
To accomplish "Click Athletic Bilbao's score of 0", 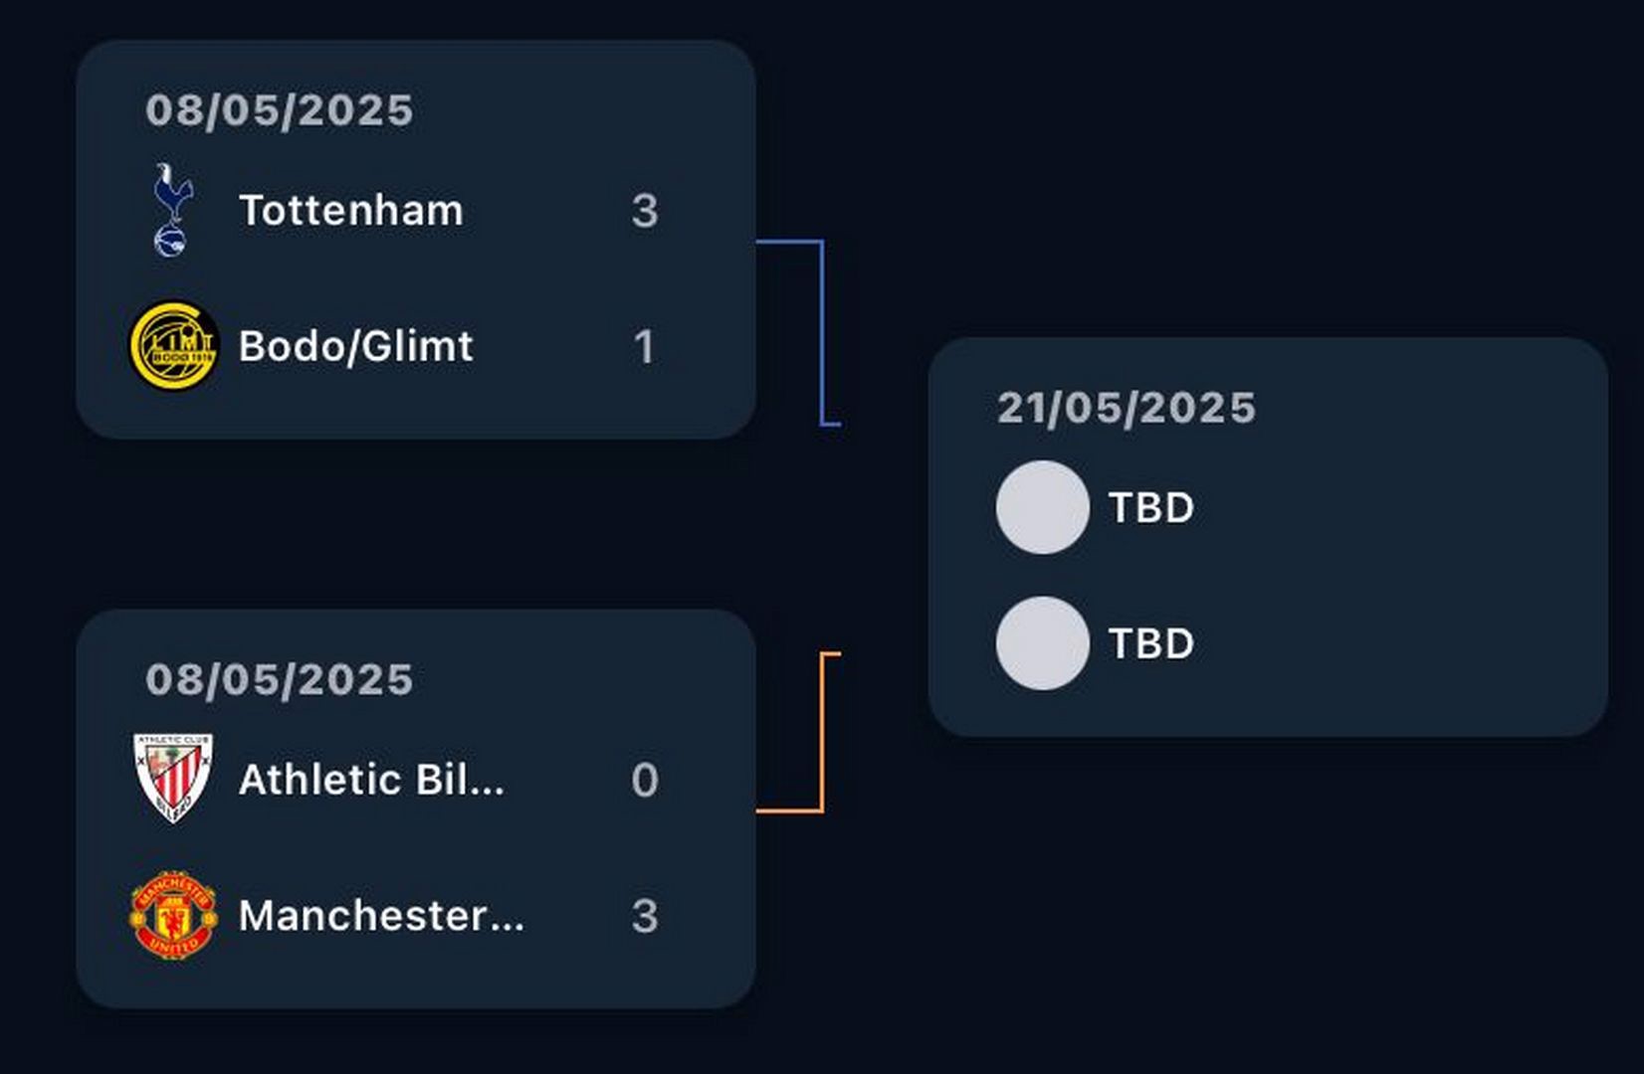I will [645, 780].
